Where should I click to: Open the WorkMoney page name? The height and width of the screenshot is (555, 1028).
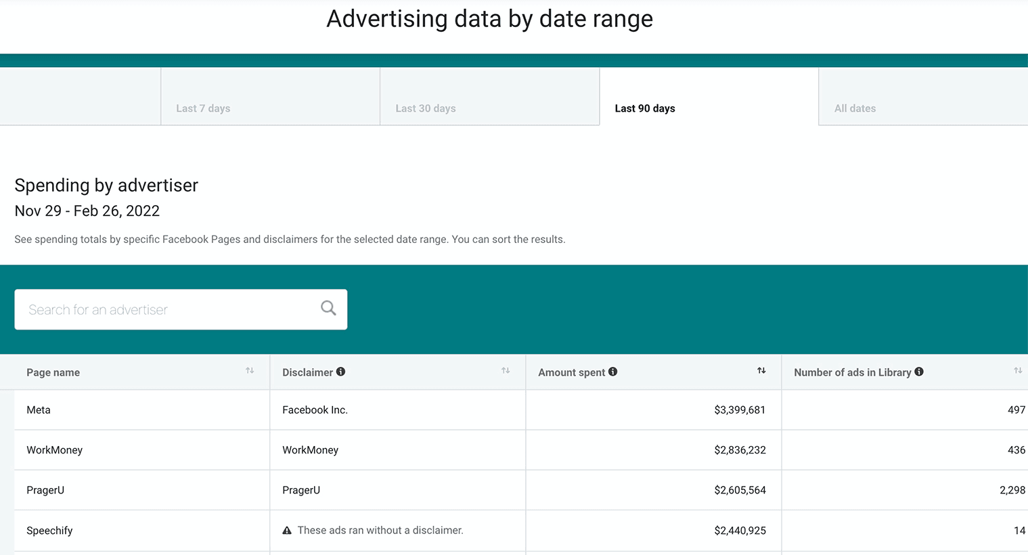pyautogui.click(x=54, y=450)
